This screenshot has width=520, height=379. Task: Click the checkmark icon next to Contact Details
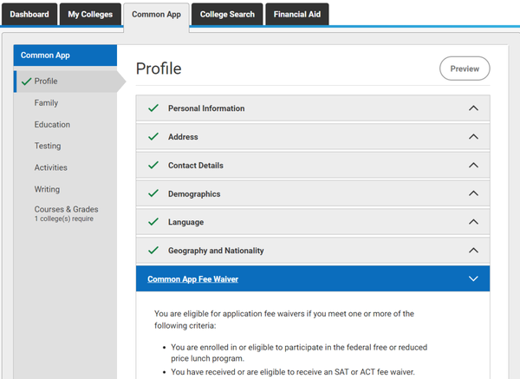point(153,166)
